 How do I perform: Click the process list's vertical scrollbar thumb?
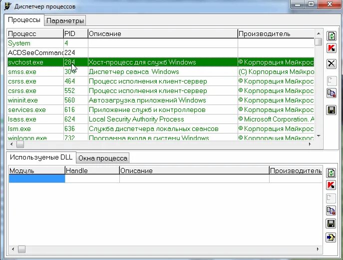point(319,41)
